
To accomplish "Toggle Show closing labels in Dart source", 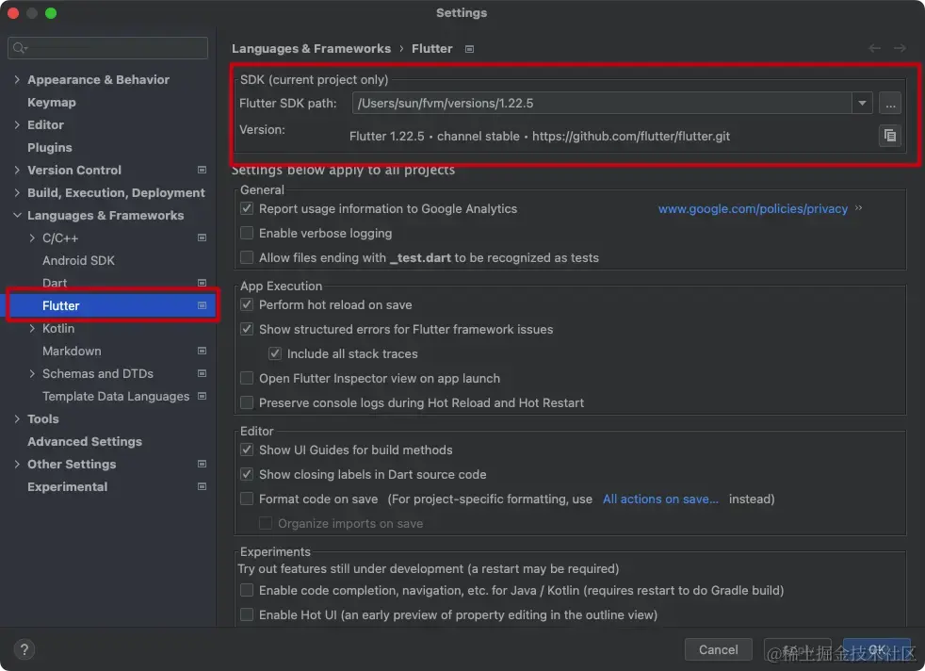I will [x=247, y=474].
